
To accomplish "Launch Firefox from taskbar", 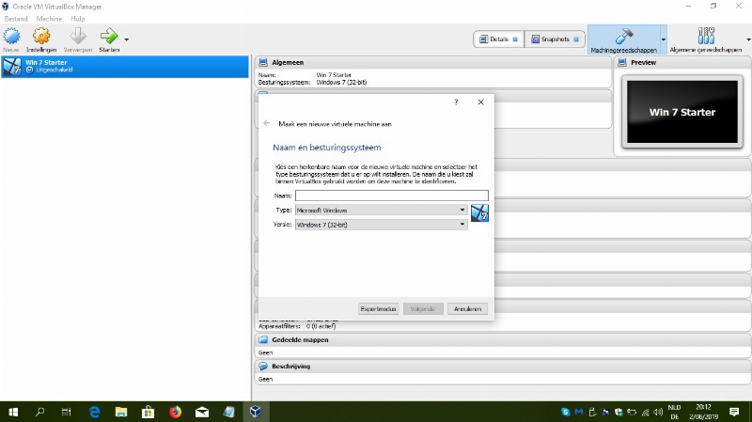I will pyautogui.click(x=175, y=412).
